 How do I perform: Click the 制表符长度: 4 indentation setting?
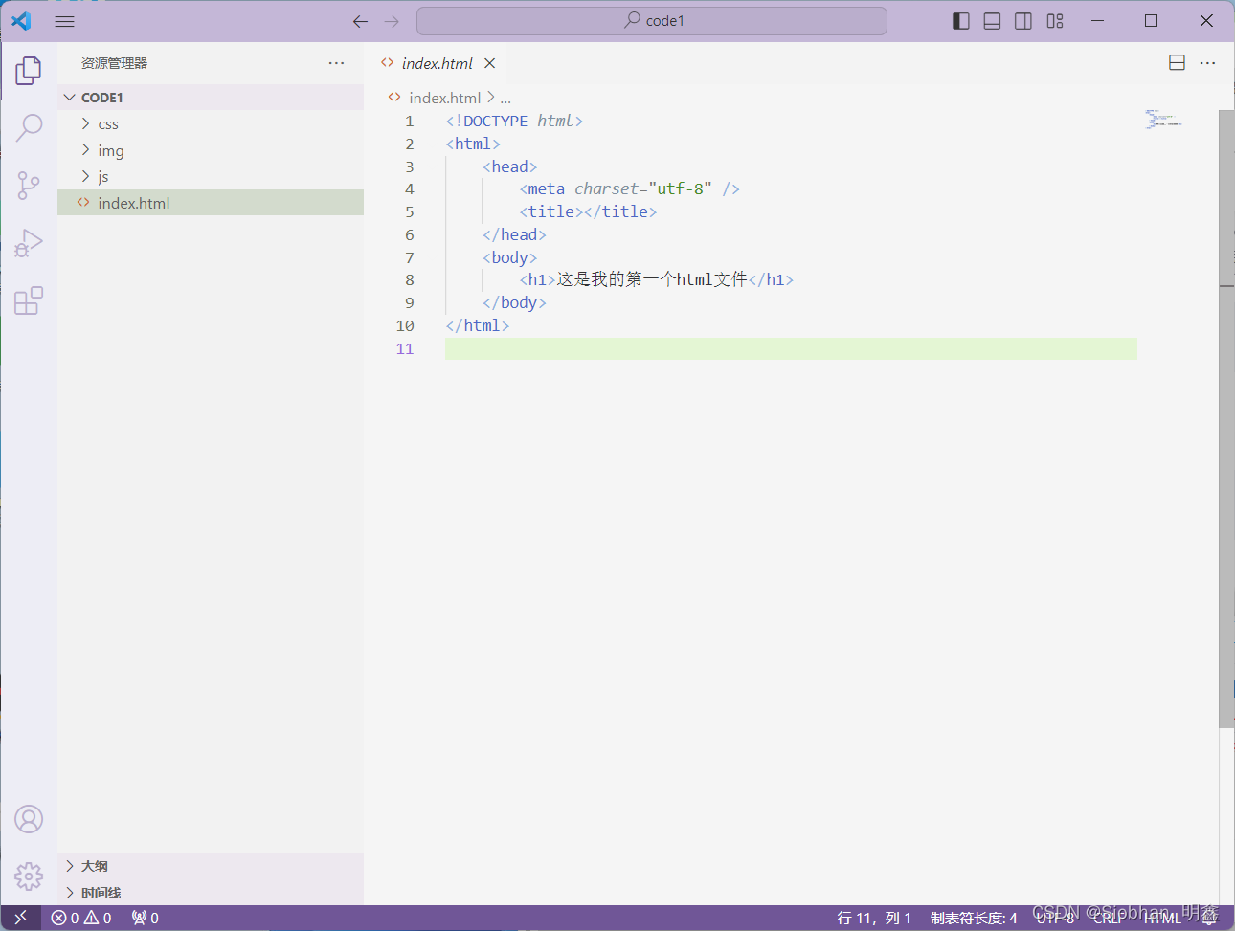click(x=973, y=918)
